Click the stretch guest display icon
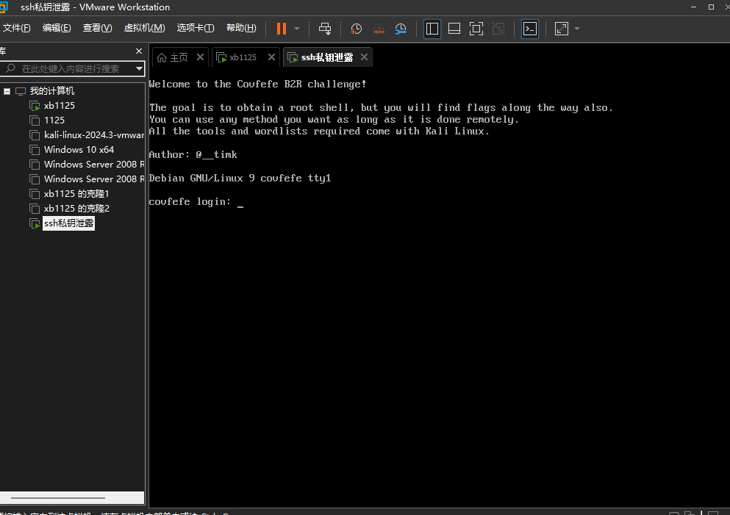The width and height of the screenshot is (730, 515). tap(562, 29)
